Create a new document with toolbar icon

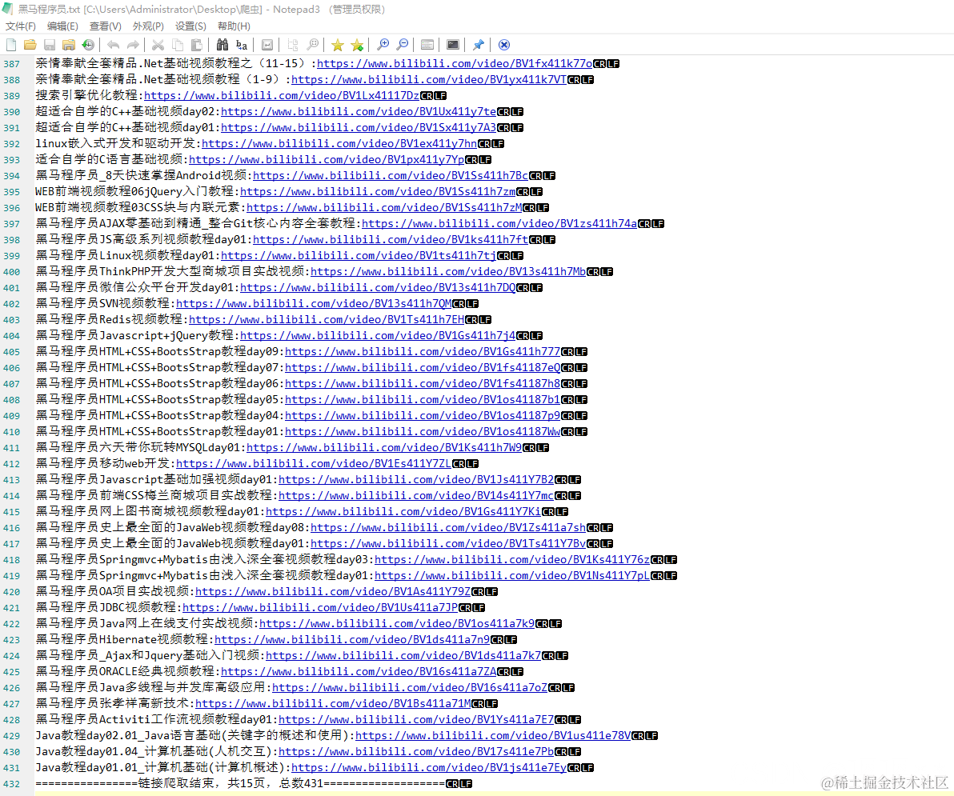pos(11,45)
